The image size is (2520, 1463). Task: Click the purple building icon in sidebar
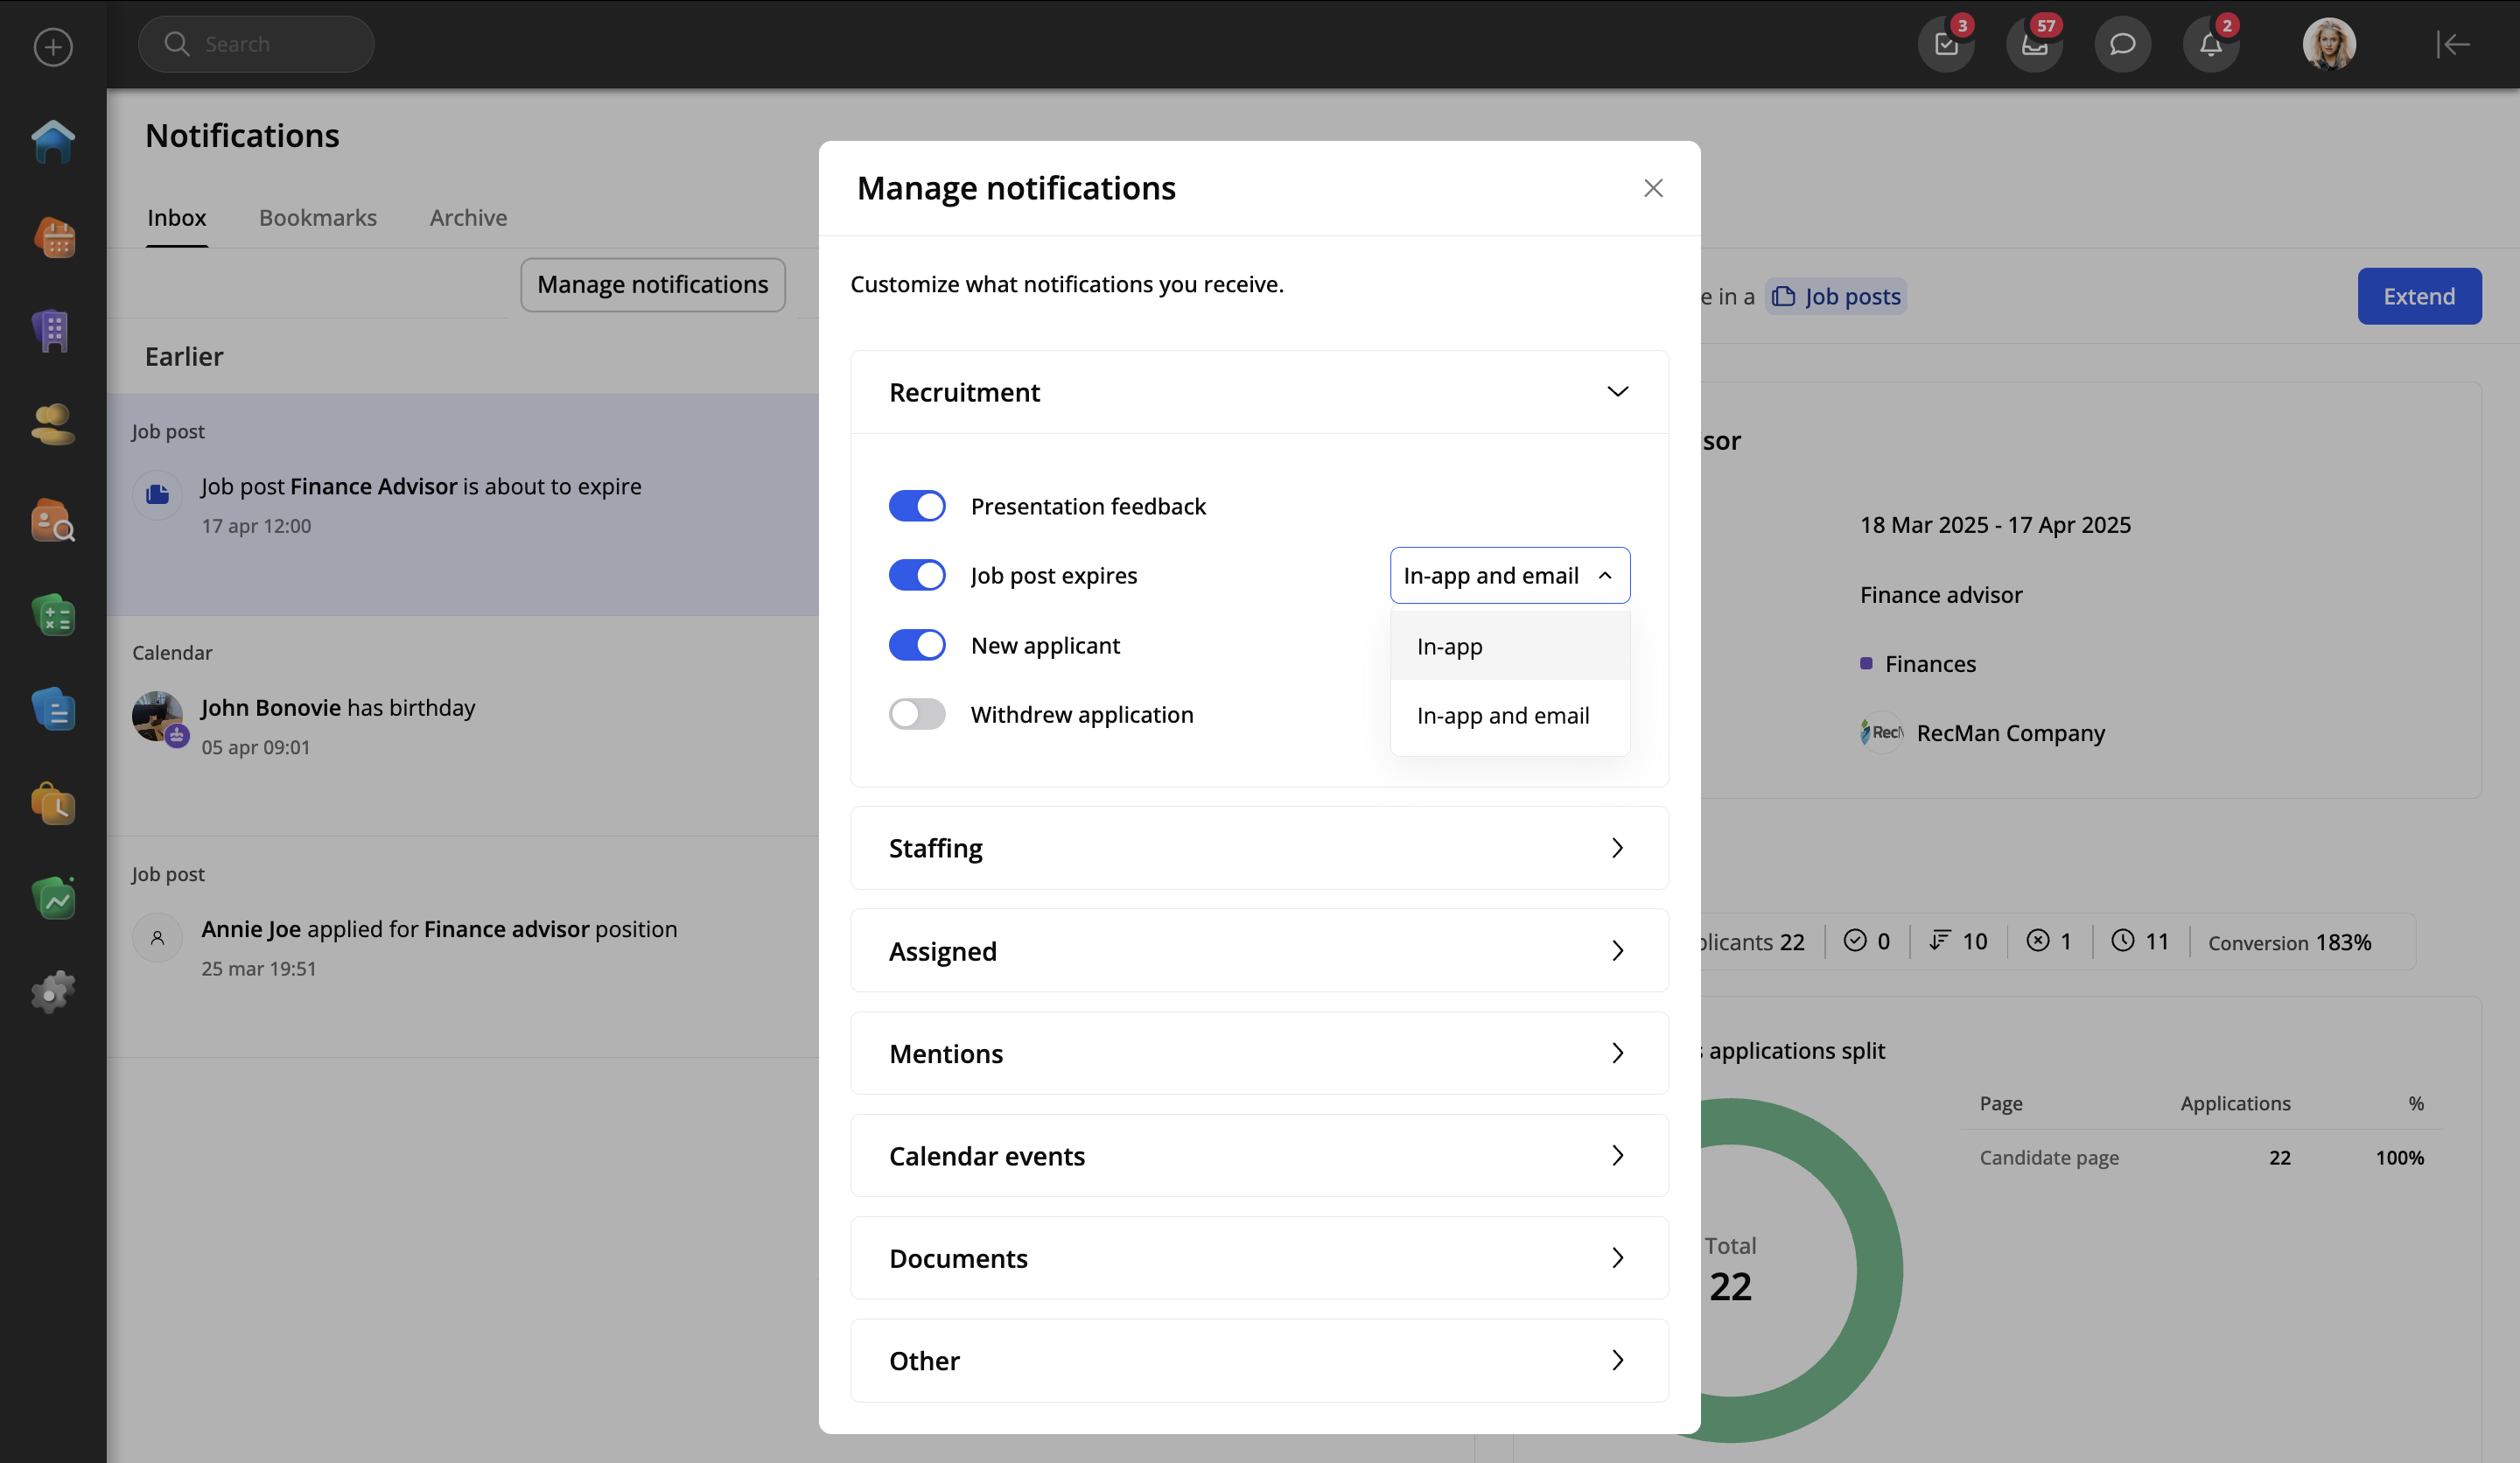click(53, 331)
